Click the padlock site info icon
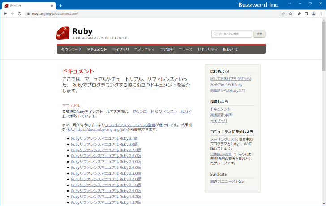This screenshot has width=326, height=206. pos(28,14)
